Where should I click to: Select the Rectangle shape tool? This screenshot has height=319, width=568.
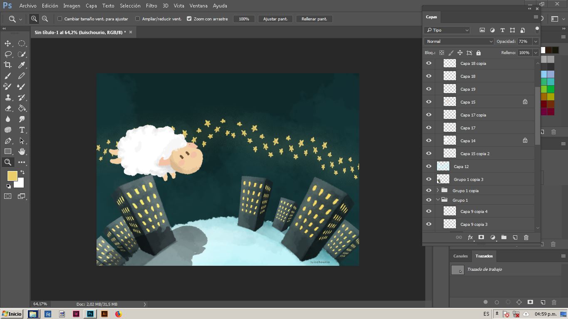point(7,151)
